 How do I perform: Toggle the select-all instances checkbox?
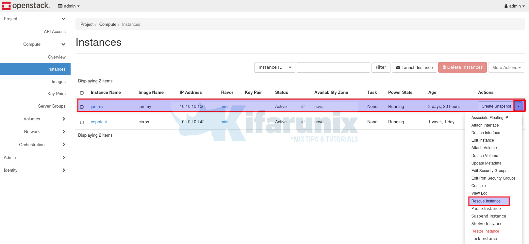point(82,93)
